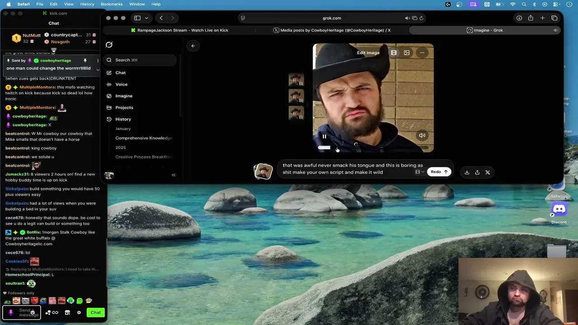Open the Safari tab group dropdown arrow
578x325 pixels.
tap(146, 18)
